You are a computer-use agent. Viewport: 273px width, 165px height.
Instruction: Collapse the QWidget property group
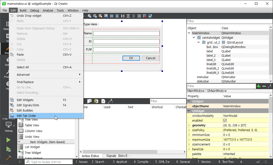coord(189,111)
